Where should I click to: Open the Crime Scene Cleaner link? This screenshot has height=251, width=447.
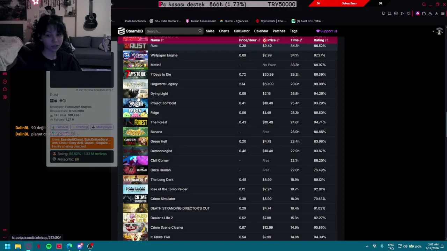coord(167,228)
